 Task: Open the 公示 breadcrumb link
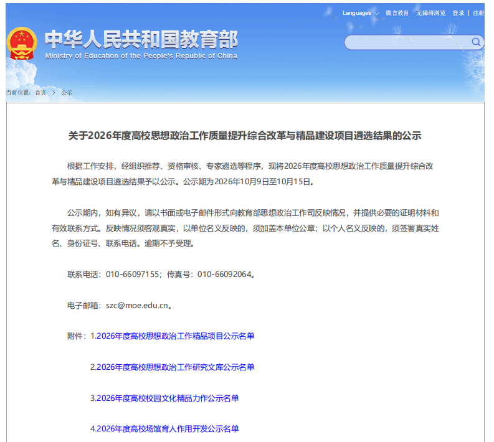67,93
